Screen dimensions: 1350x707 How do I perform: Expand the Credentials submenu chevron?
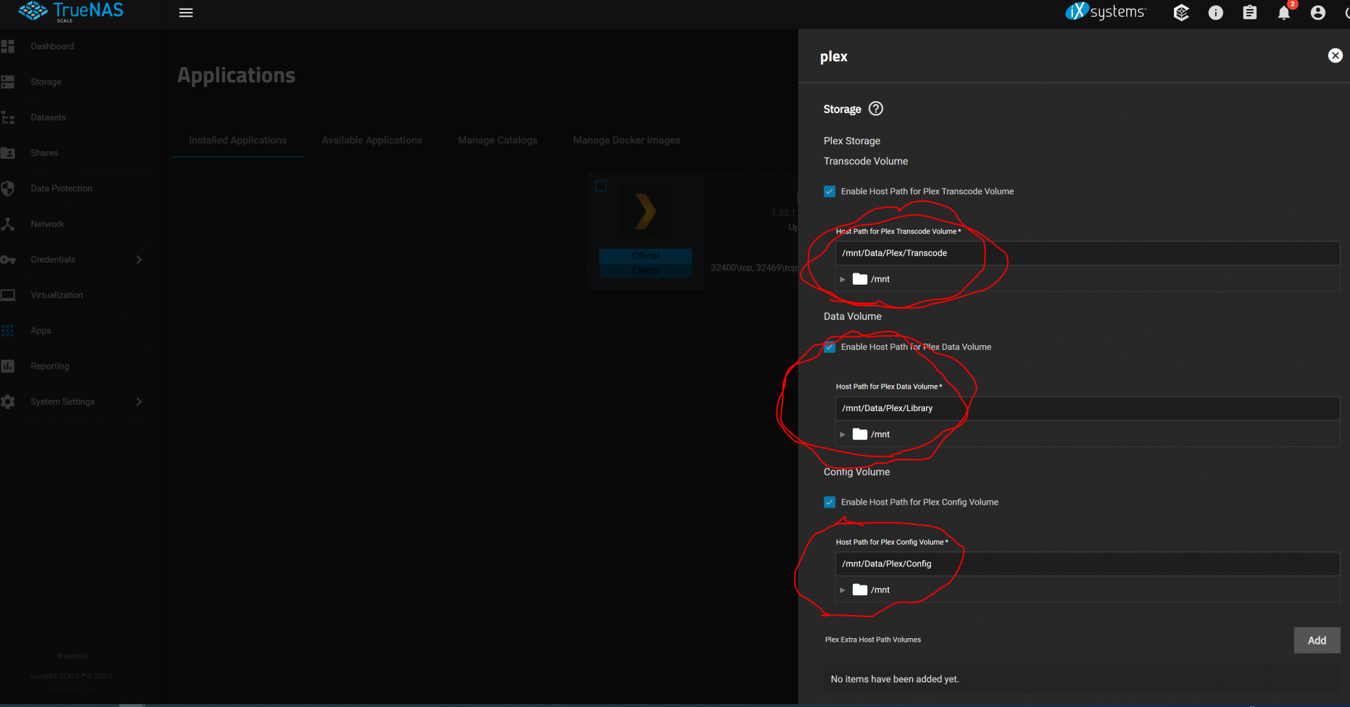(139, 259)
